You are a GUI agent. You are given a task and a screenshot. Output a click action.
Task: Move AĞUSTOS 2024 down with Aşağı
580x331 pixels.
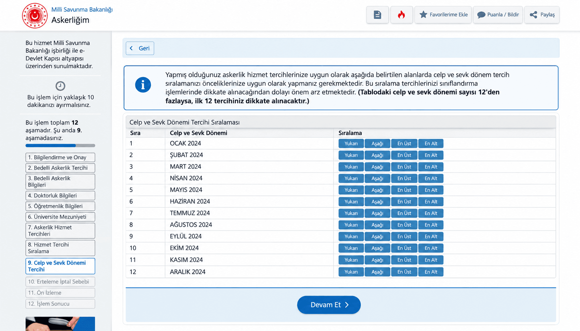(377, 225)
